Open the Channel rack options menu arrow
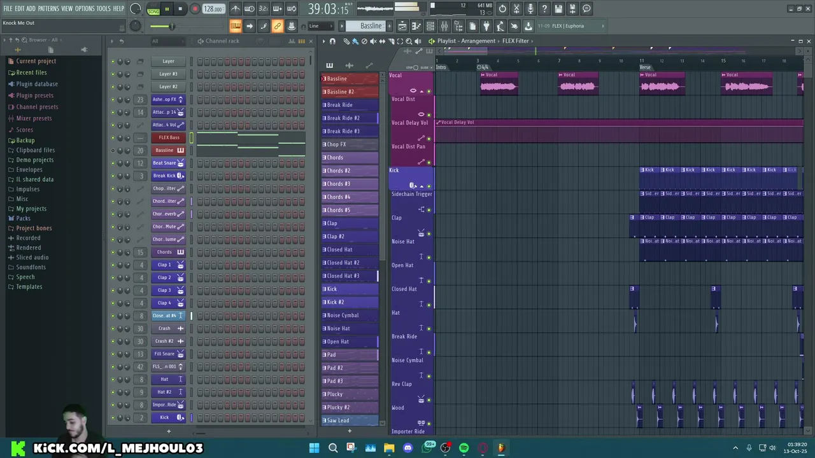Screen dimensions: 815x458 (x=111, y=41)
